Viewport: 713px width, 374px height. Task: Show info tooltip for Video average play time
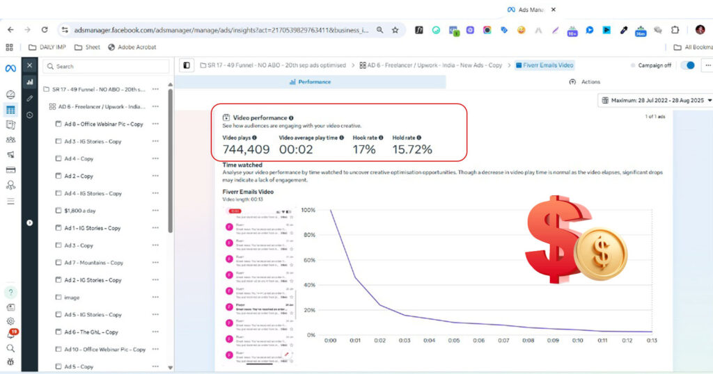(341, 138)
